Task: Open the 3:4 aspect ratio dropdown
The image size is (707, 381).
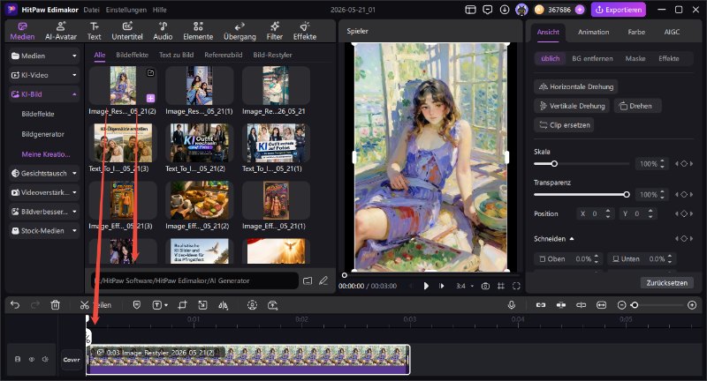Action: coord(465,286)
